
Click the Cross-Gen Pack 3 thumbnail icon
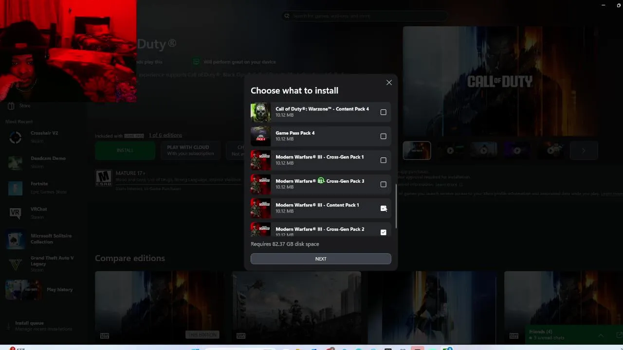click(x=260, y=184)
